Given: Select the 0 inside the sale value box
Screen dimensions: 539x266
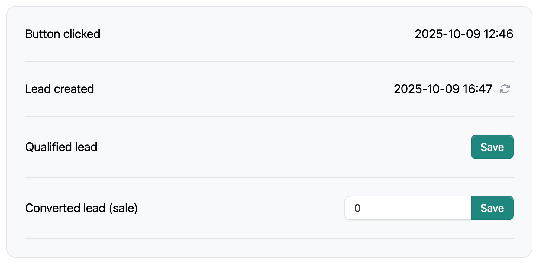Looking at the screenshot, I should 357,208.
